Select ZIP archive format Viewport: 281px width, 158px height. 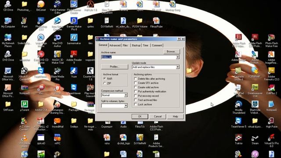[x=104, y=83]
